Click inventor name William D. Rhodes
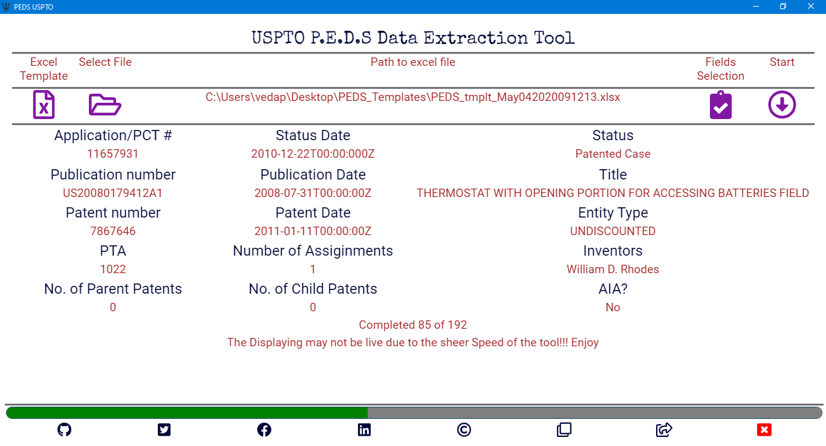This screenshot has height=446, width=826. [613, 270]
